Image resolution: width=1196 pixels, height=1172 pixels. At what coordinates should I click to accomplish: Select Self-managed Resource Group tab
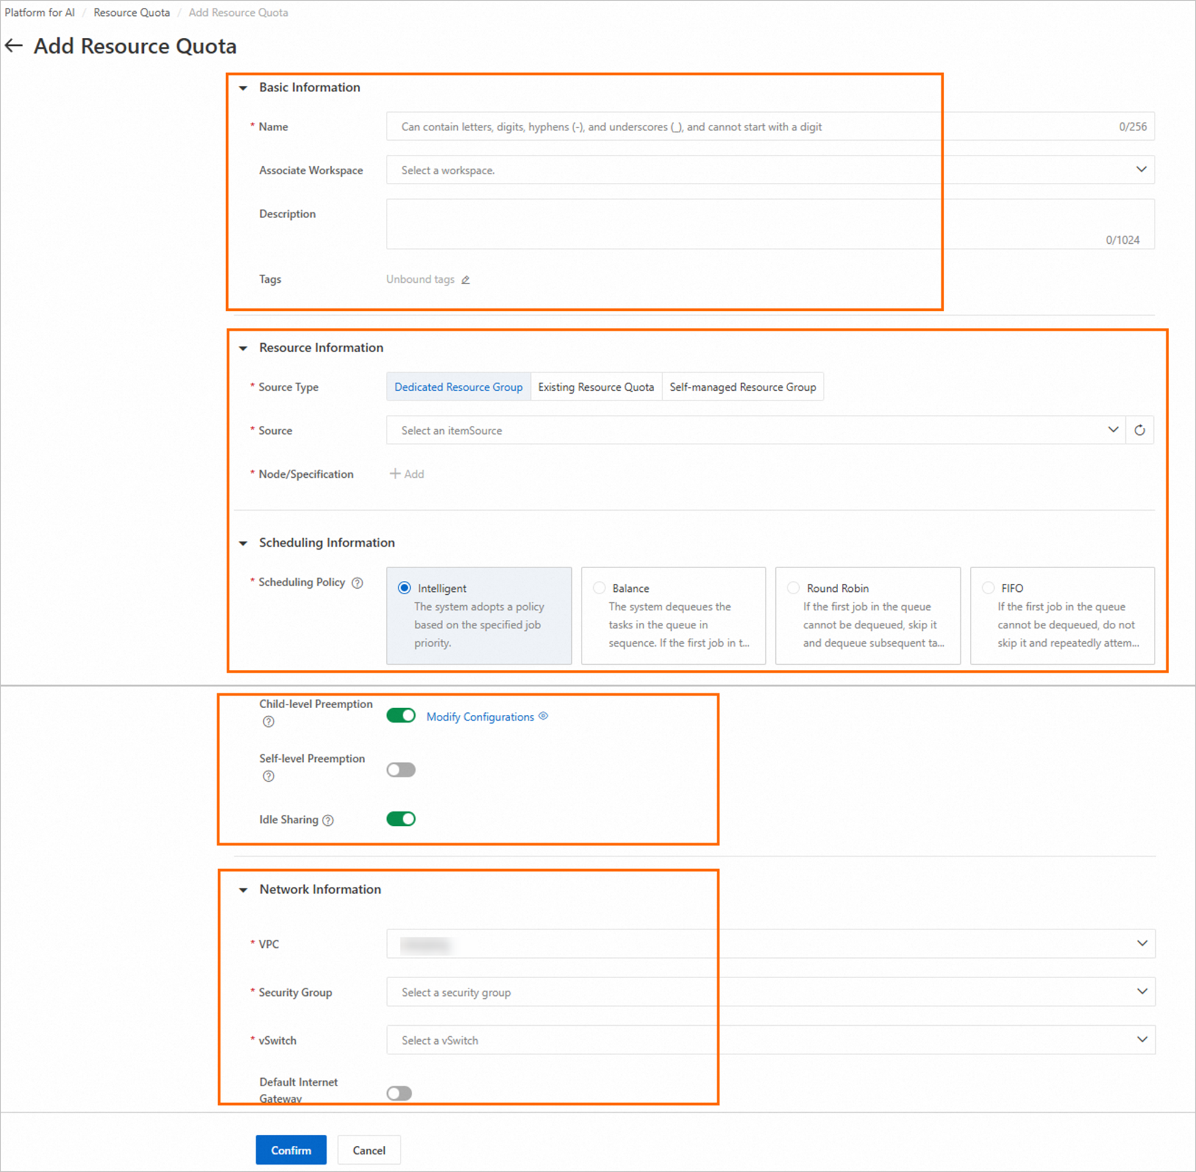pyautogui.click(x=742, y=387)
